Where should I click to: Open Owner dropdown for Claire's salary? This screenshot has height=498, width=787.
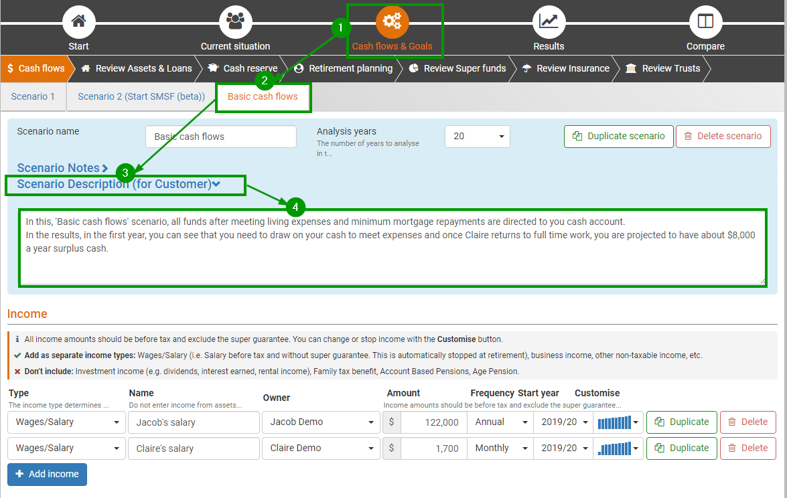321,448
